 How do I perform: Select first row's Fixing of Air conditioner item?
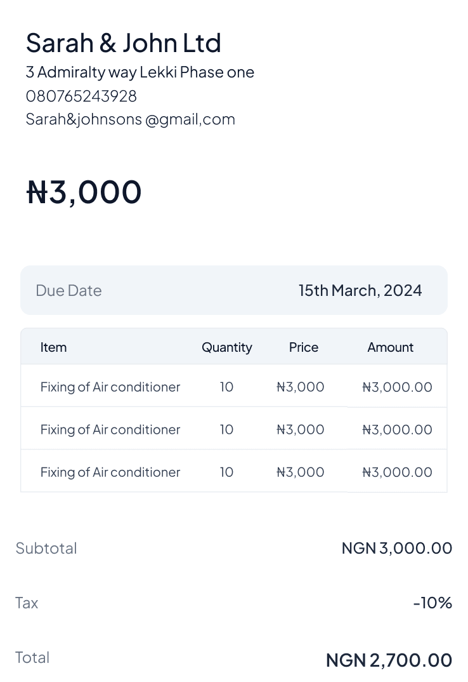pyautogui.click(x=110, y=387)
